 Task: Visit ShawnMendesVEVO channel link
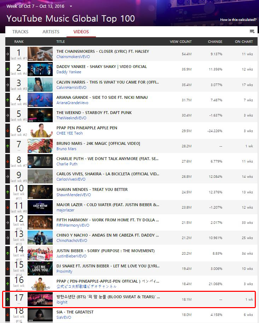(74, 195)
